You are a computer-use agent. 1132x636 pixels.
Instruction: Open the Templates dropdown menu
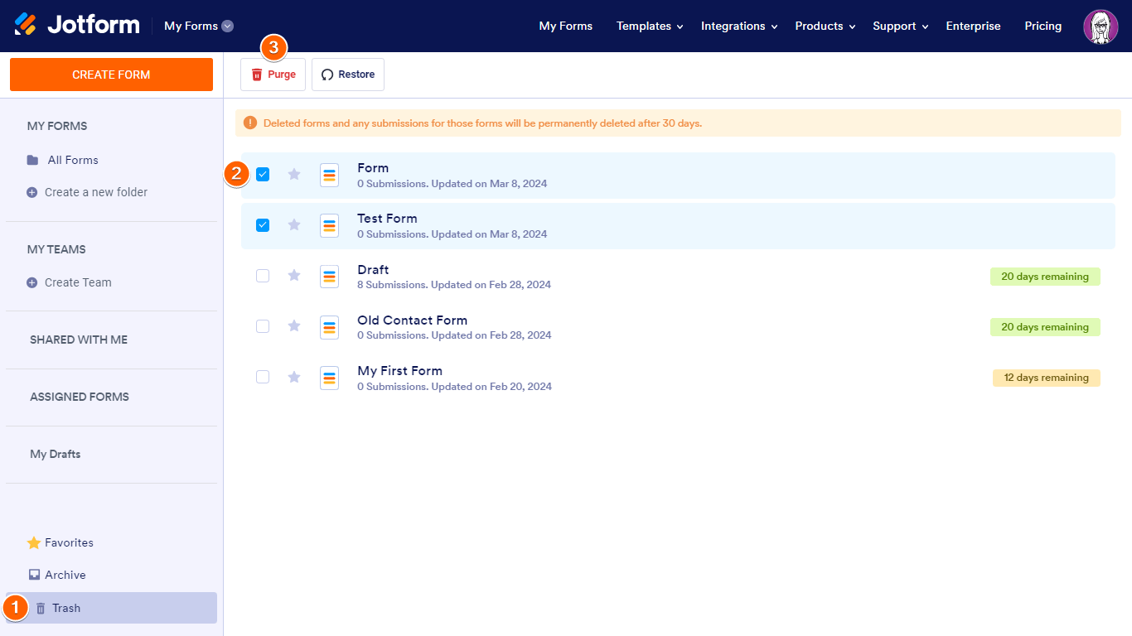649,26
